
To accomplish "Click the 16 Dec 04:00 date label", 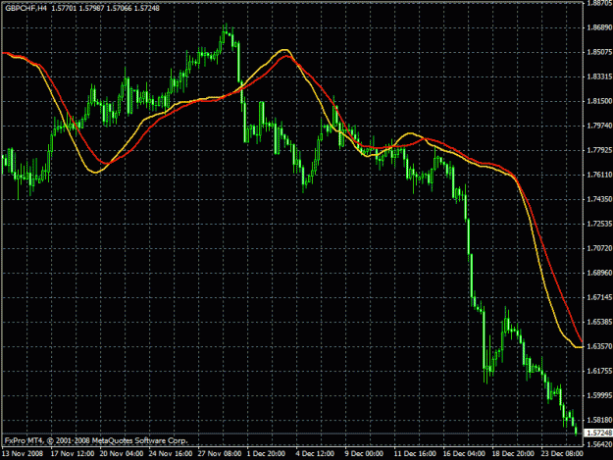I will coord(465,454).
